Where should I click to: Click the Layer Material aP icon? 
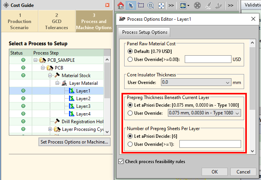point(64,83)
